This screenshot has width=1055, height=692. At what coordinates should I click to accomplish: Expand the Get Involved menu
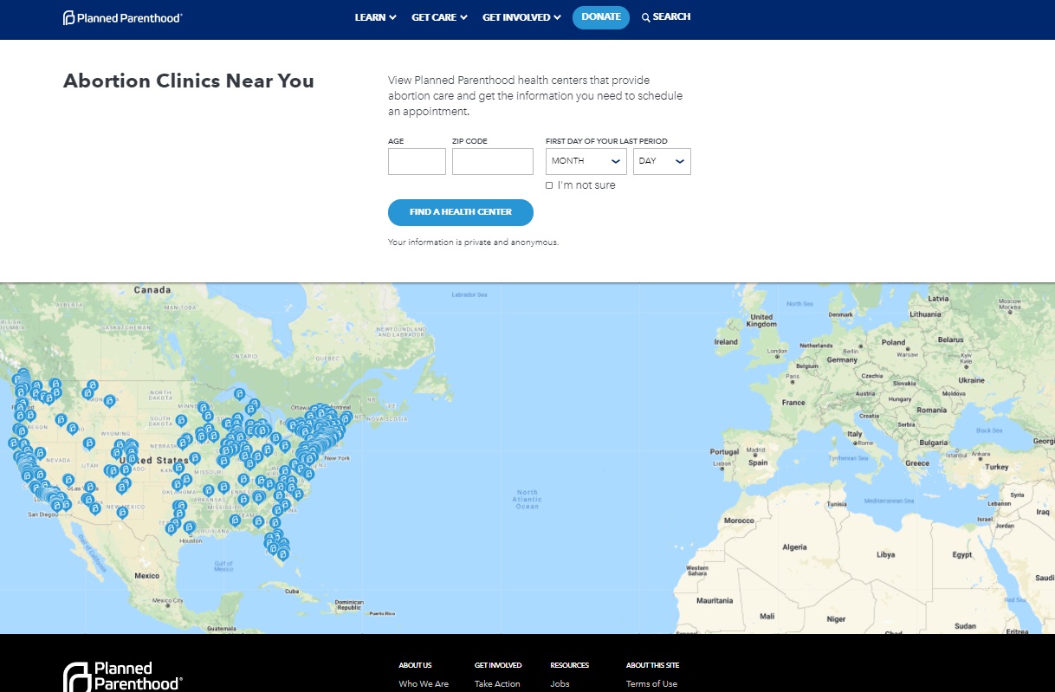coord(521,17)
